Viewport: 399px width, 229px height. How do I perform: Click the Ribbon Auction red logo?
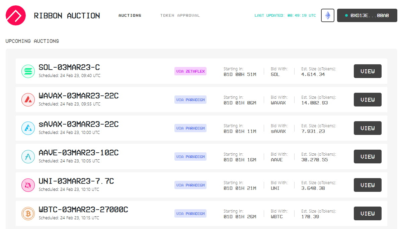(x=16, y=15)
